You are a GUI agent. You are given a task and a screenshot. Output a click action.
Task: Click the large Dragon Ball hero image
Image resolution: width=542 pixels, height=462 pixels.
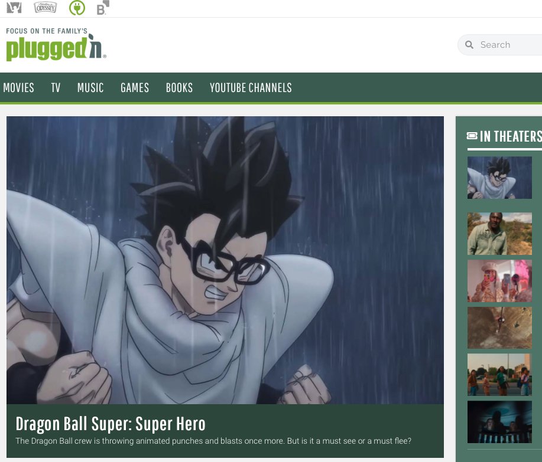point(225,260)
